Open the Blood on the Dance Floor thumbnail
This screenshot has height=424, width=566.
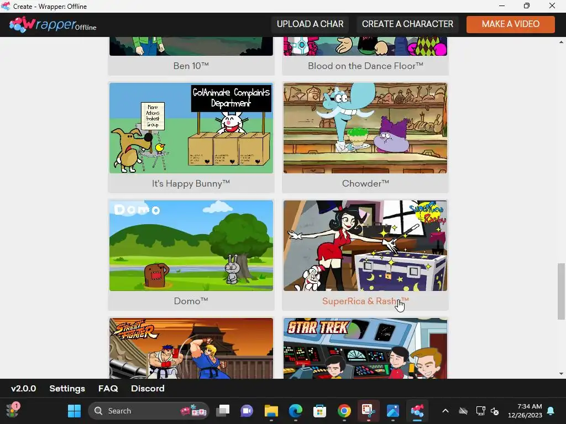[x=365, y=46]
